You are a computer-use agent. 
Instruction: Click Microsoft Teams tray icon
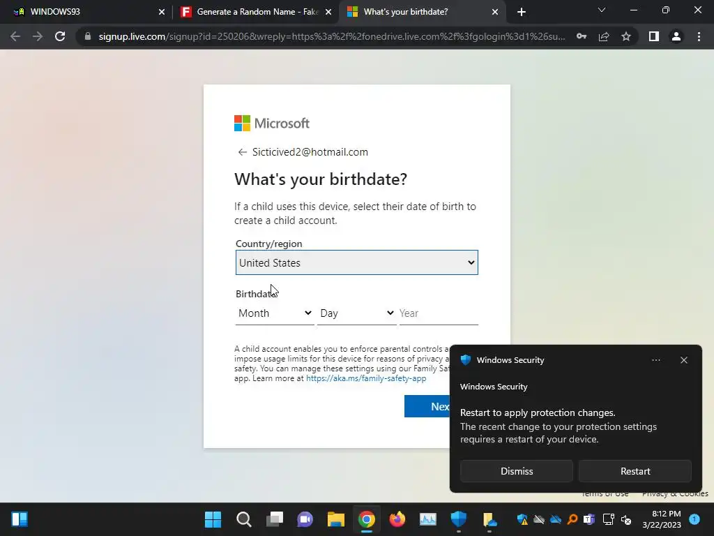(x=589, y=519)
